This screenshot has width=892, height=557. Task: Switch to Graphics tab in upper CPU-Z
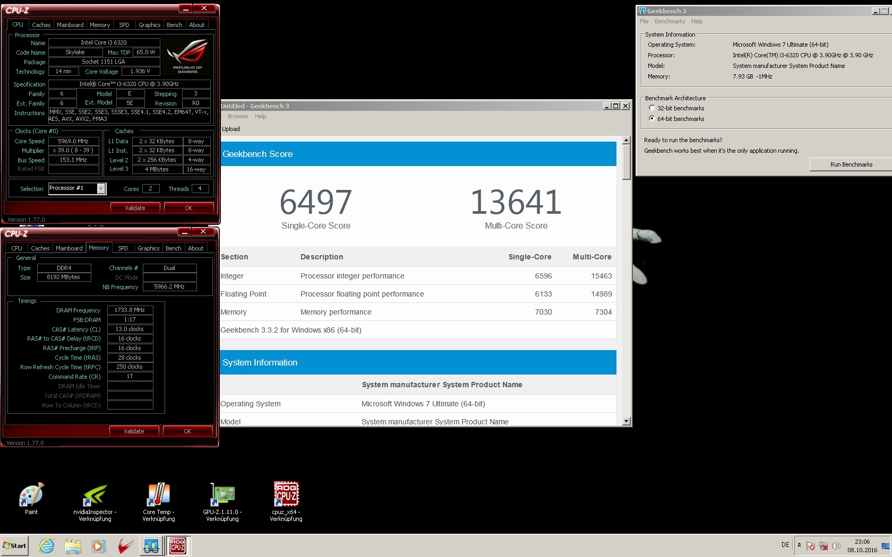pos(149,25)
